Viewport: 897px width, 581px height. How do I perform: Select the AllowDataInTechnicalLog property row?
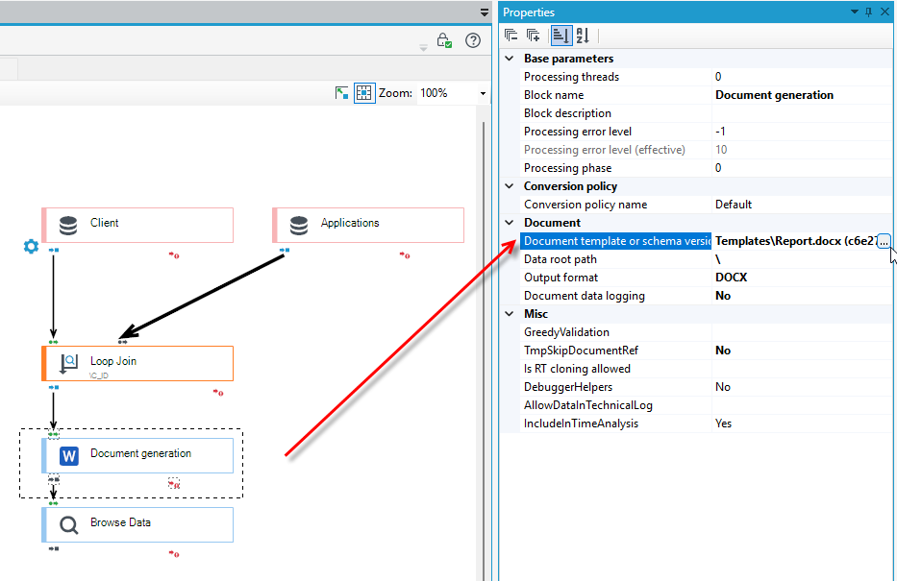point(706,405)
